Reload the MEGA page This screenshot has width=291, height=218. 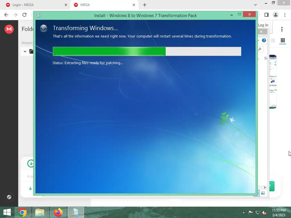point(24,15)
